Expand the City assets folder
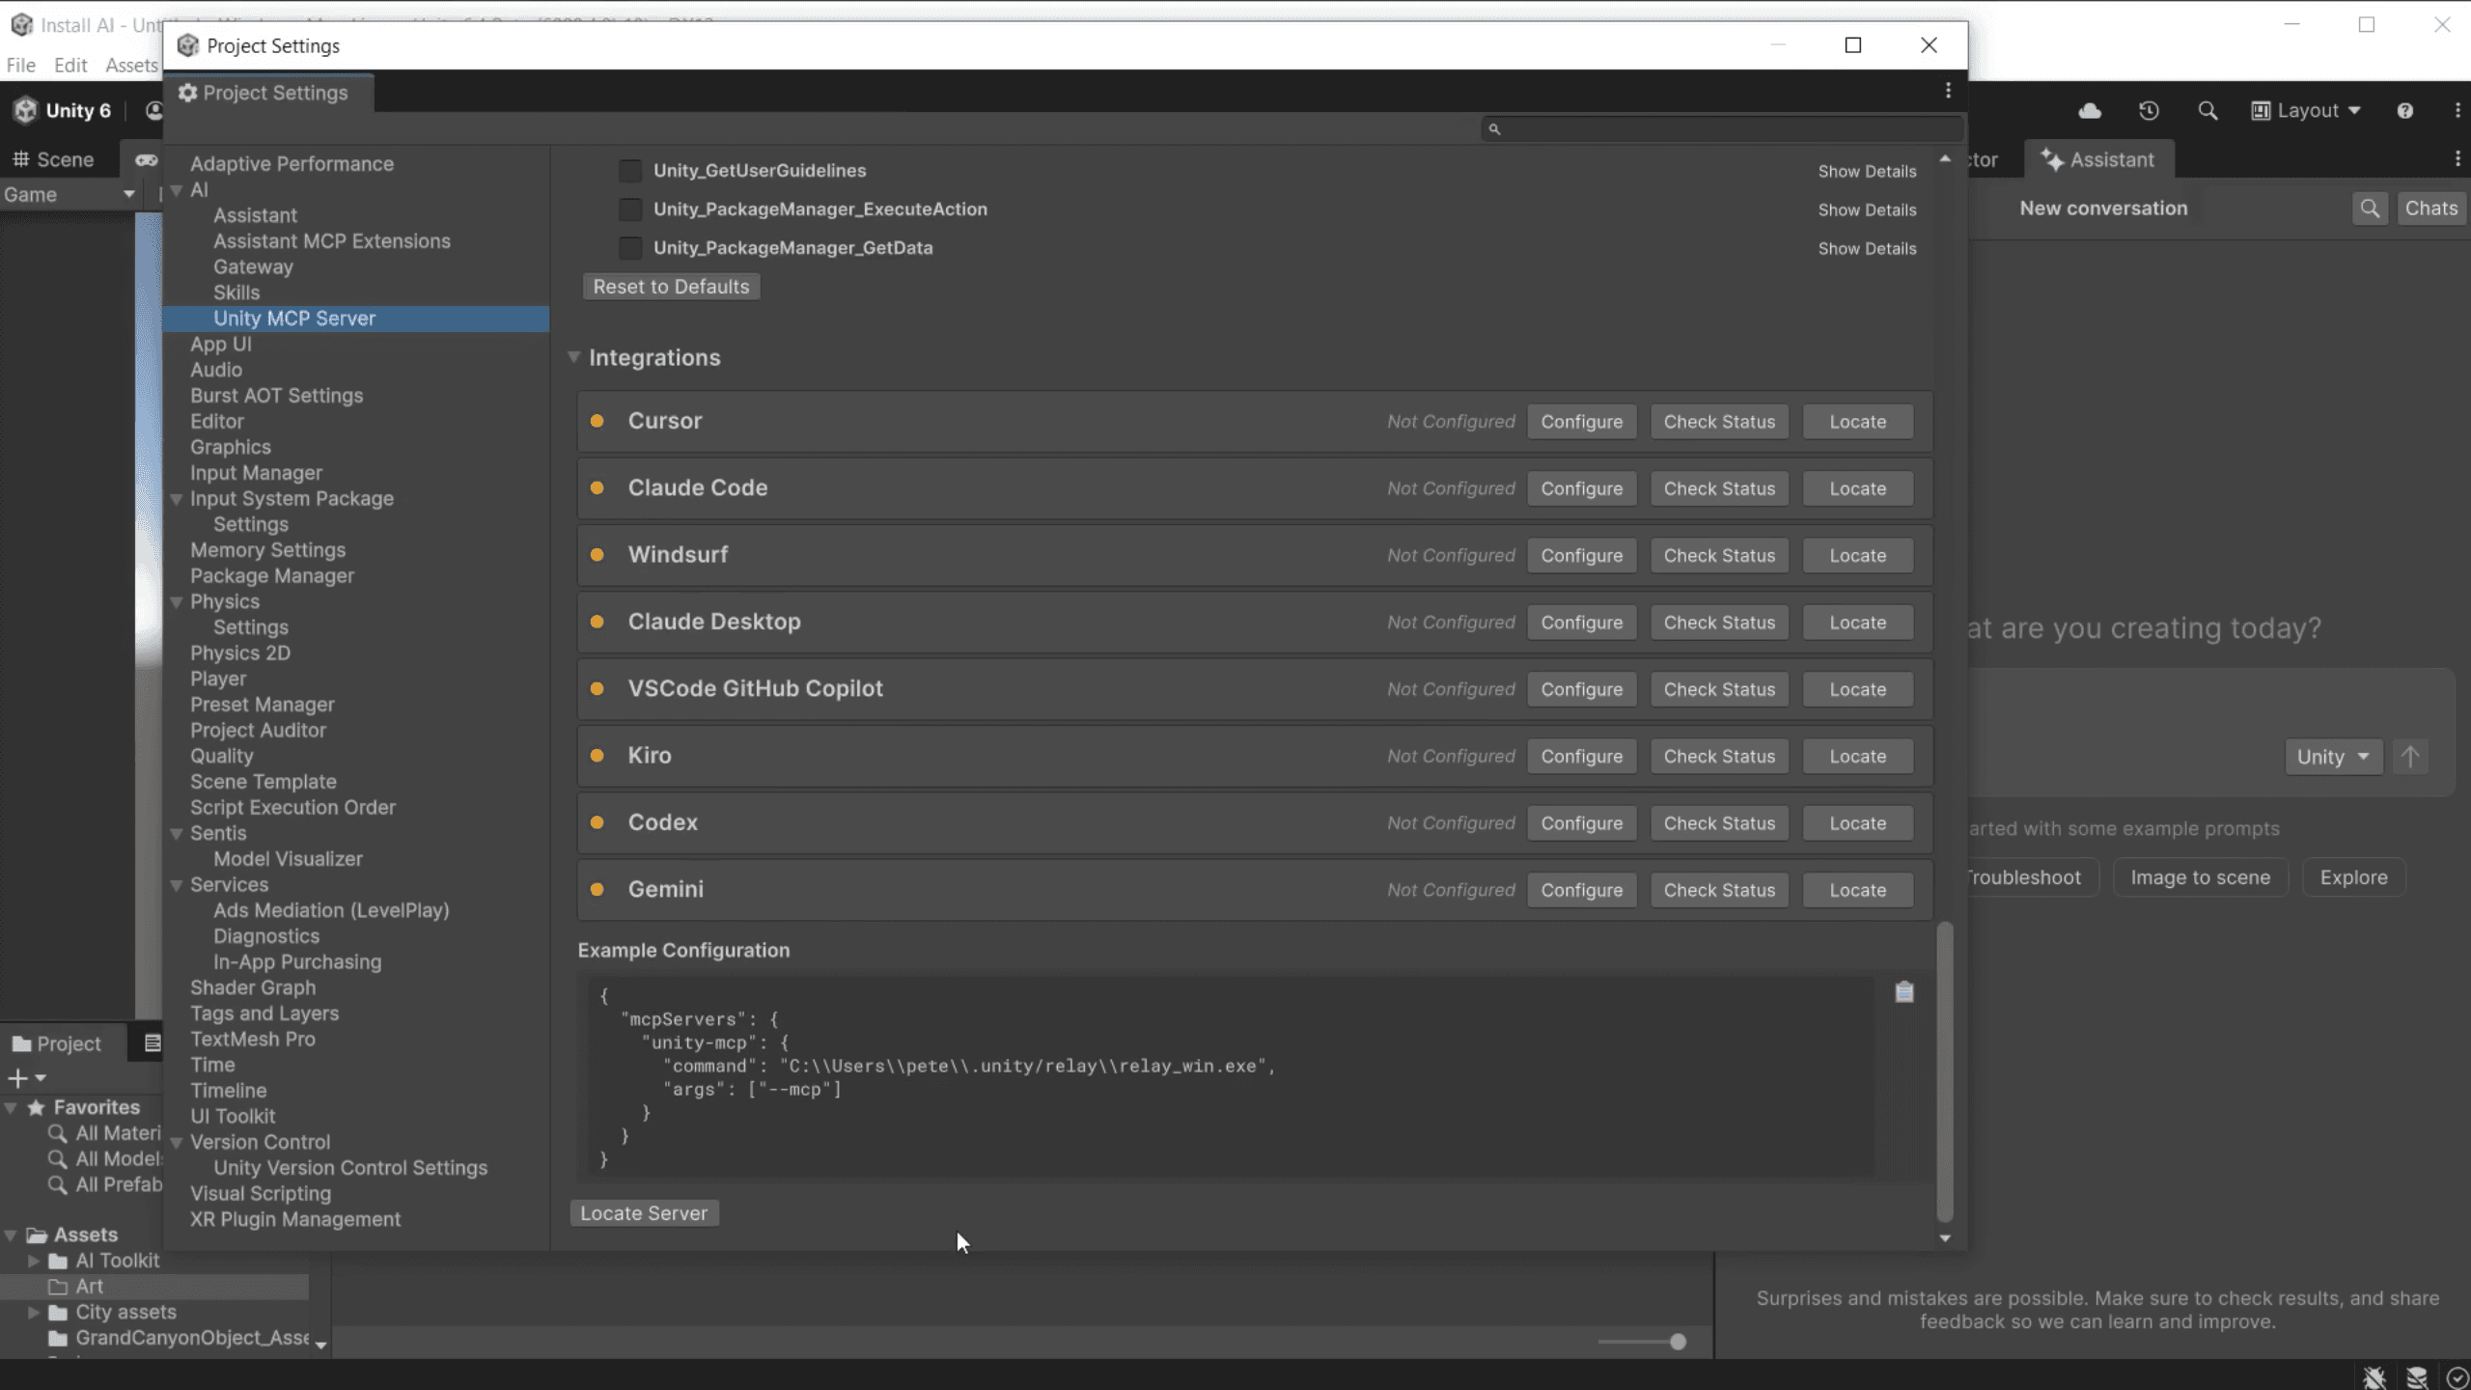The height and width of the screenshot is (1390, 2471). [34, 1312]
